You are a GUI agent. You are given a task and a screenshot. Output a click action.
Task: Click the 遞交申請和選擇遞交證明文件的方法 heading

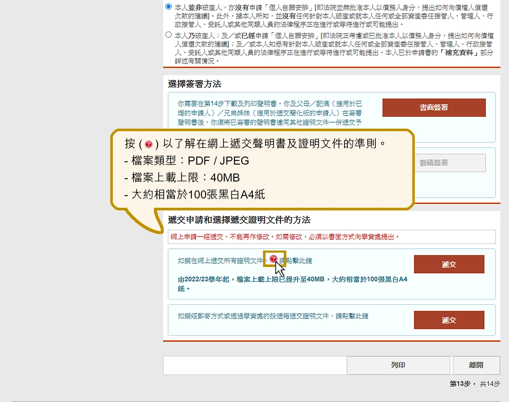[x=239, y=220]
